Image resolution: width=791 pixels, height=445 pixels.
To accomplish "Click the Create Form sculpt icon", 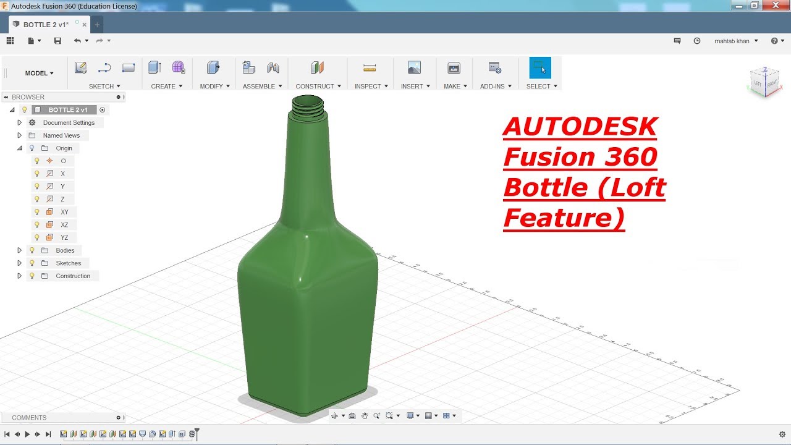I will (179, 68).
